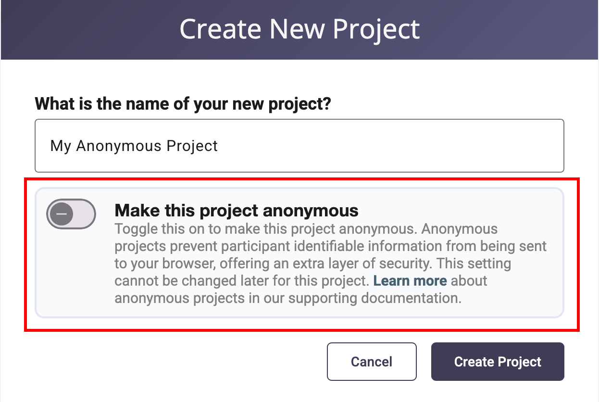Focus the field asking for project name

pos(299,146)
